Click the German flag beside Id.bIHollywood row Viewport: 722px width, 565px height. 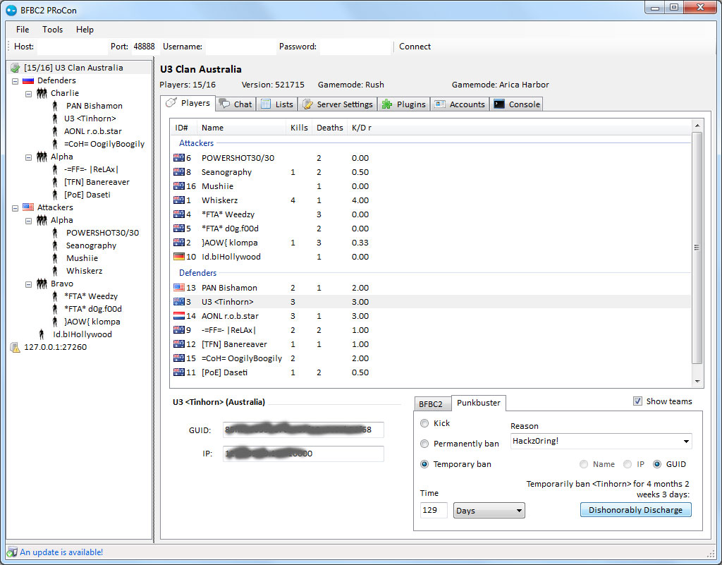(x=179, y=257)
